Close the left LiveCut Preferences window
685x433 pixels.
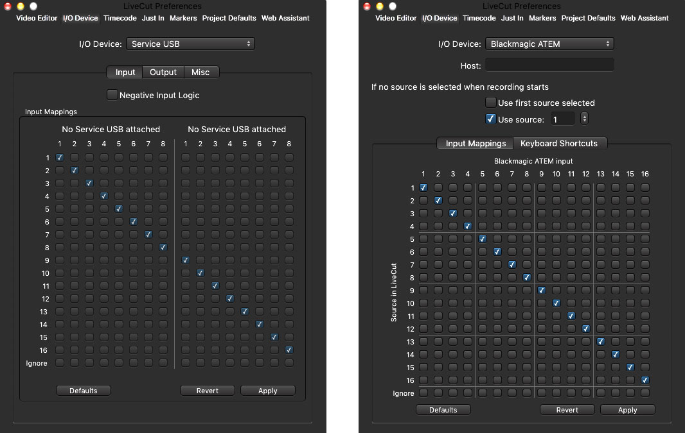click(8, 6)
